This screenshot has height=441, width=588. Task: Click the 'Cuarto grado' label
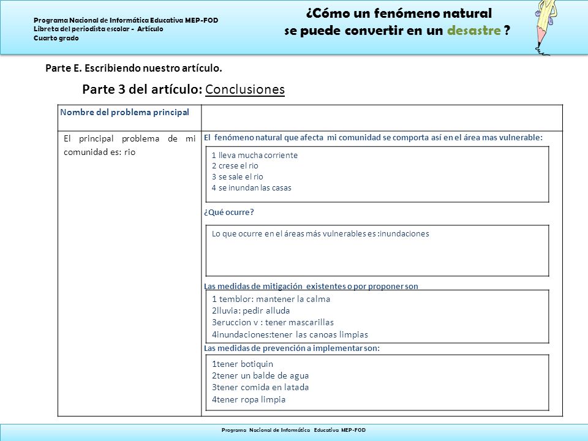click(x=56, y=38)
